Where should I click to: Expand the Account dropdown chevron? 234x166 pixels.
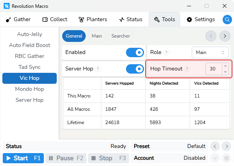click(x=215, y=158)
